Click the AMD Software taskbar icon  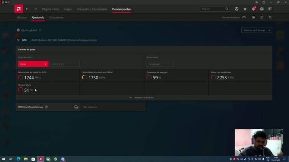pyautogui.click(x=41, y=159)
